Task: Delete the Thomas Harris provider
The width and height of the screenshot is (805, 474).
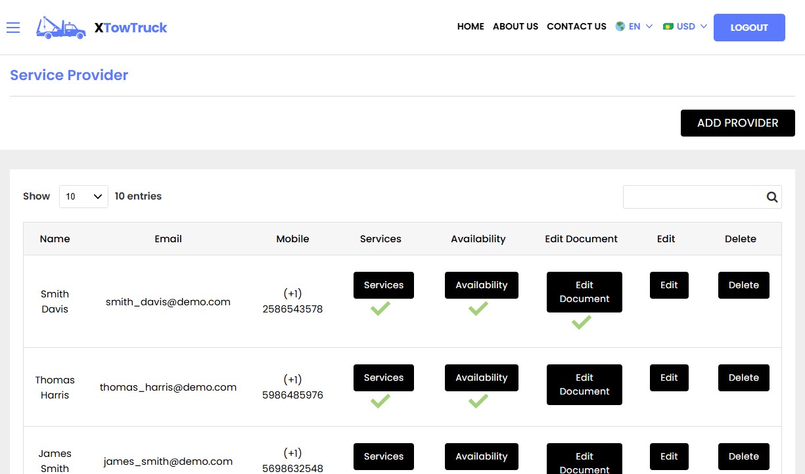Action: click(743, 377)
